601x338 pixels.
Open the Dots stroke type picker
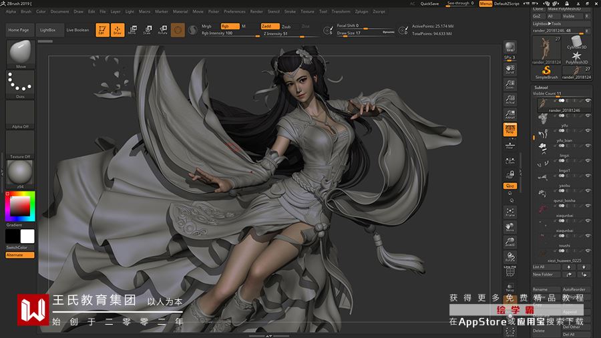coord(20,83)
